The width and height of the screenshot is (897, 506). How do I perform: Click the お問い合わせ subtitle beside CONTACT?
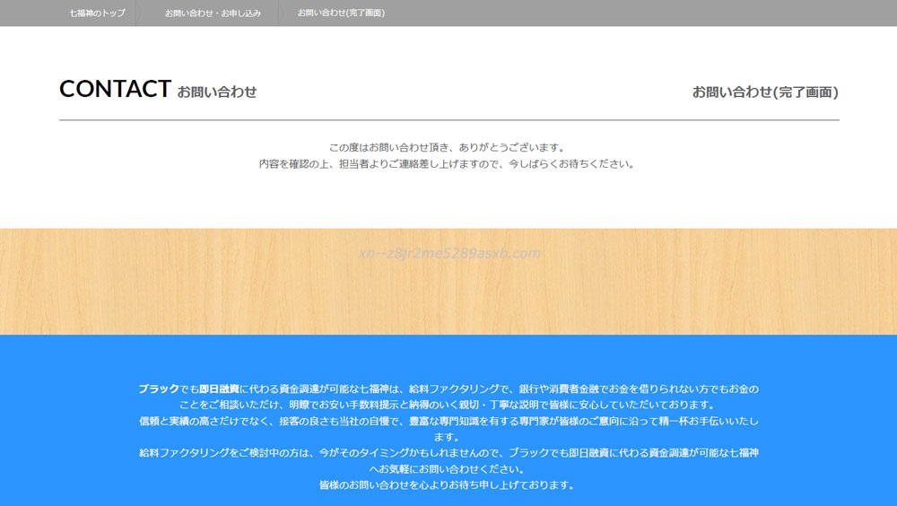217,92
